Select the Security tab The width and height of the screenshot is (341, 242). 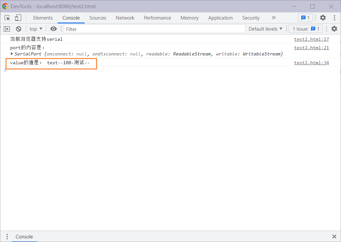(x=251, y=18)
